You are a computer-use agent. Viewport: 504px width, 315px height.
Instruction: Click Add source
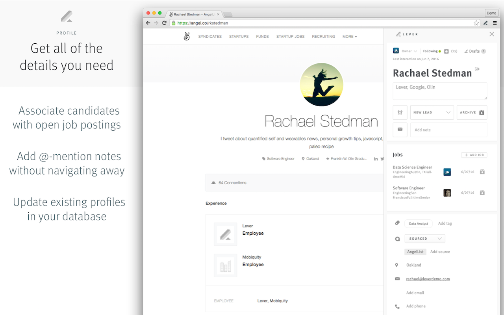440,252
